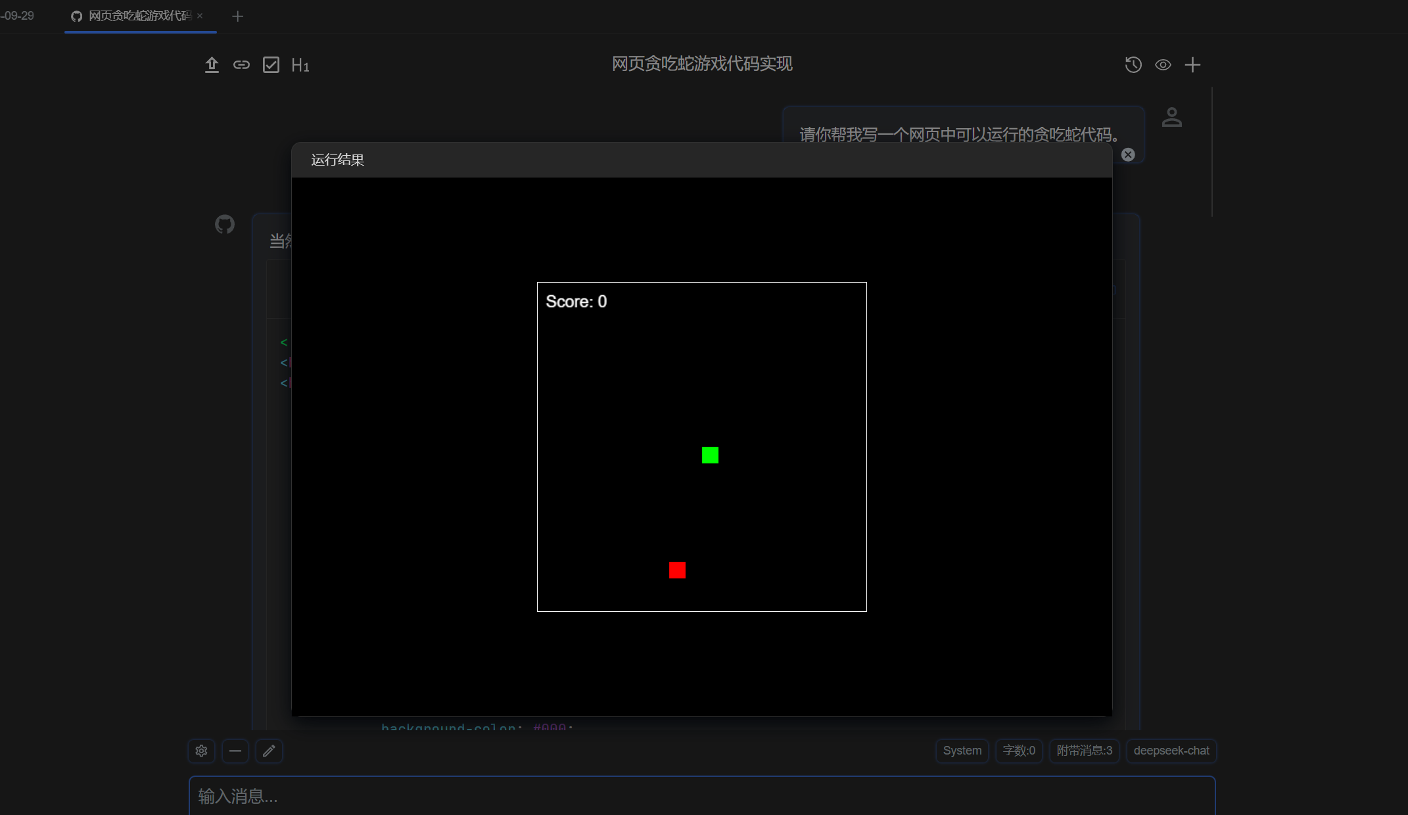Image resolution: width=1408 pixels, height=815 pixels.
Task: Open the chat history clock icon
Action: pyautogui.click(x=1133, y=65)
